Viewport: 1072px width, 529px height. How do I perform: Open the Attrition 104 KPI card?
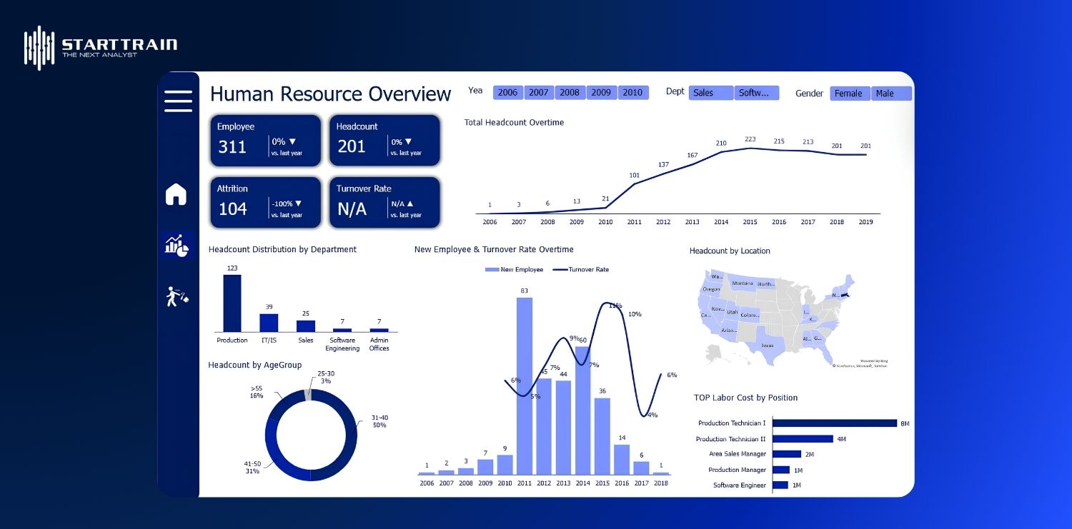tap(266, 203)
